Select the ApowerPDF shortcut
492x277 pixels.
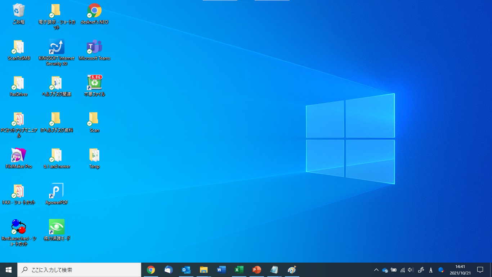coord(57,192)
